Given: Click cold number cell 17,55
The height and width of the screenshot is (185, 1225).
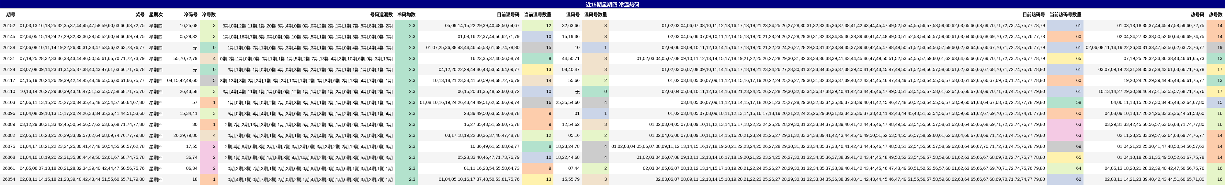Looking at the screenshot, I should coord(192,147).
